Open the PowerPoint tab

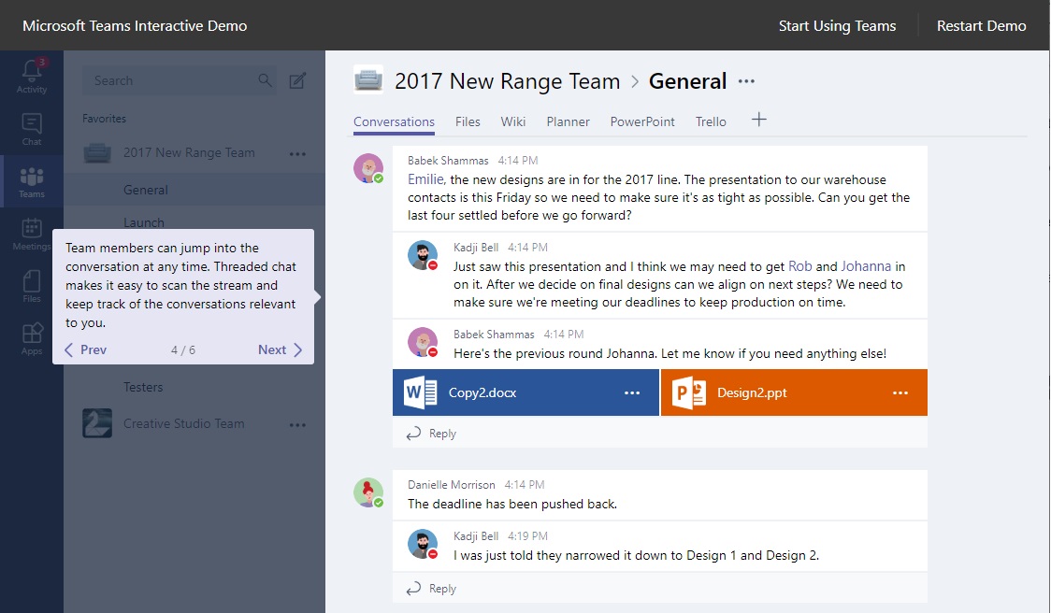click(x=642, y=121)
